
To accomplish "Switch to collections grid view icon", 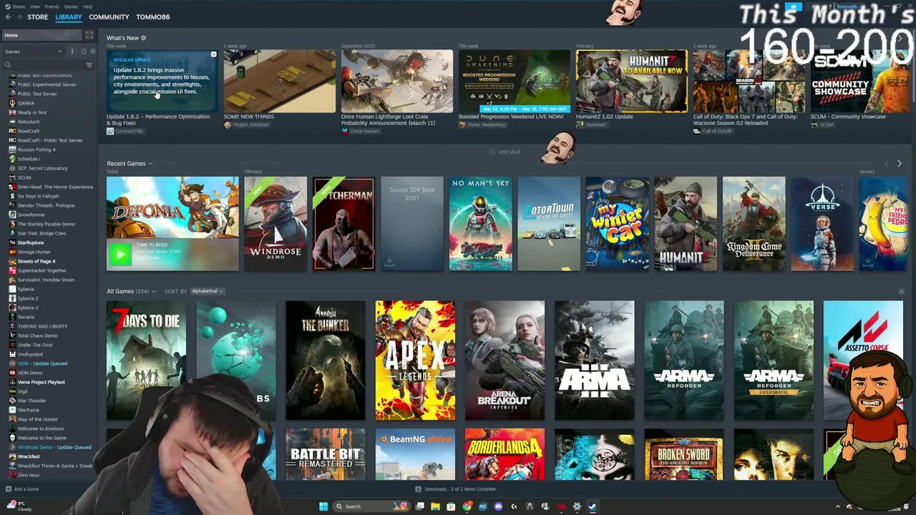I will (x=89, y=35).
